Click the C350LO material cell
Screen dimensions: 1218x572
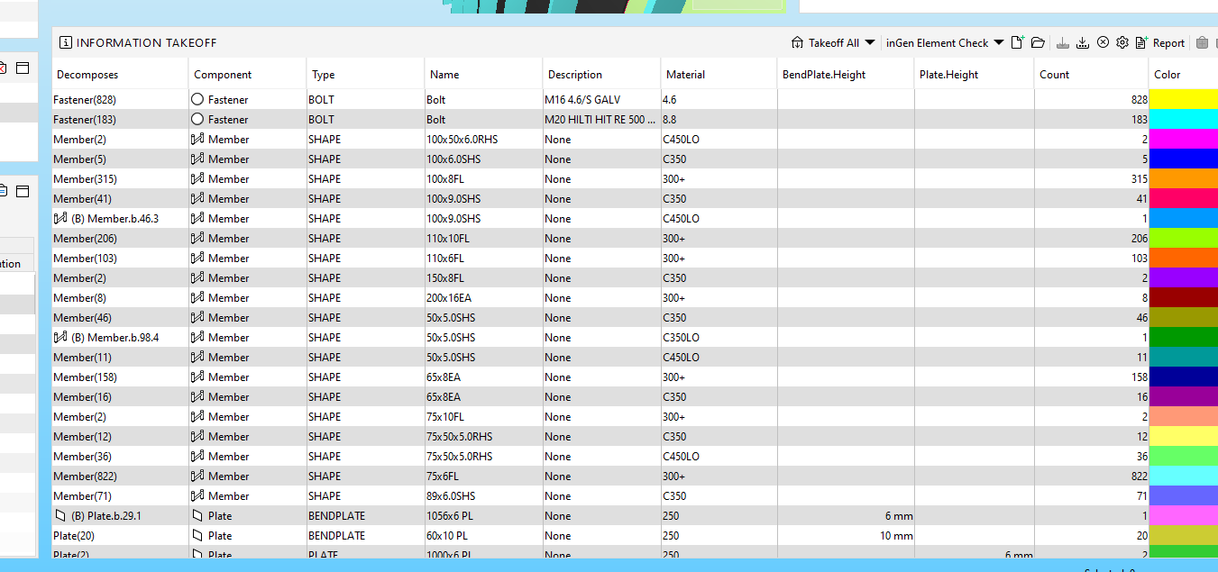coord(719,337)
